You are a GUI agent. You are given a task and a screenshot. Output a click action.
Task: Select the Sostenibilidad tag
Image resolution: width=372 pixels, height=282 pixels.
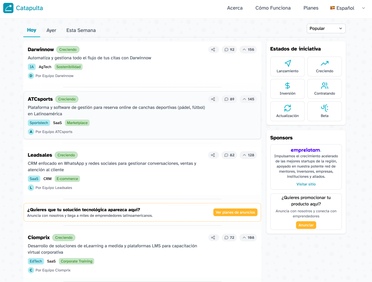tap(68, 67)
